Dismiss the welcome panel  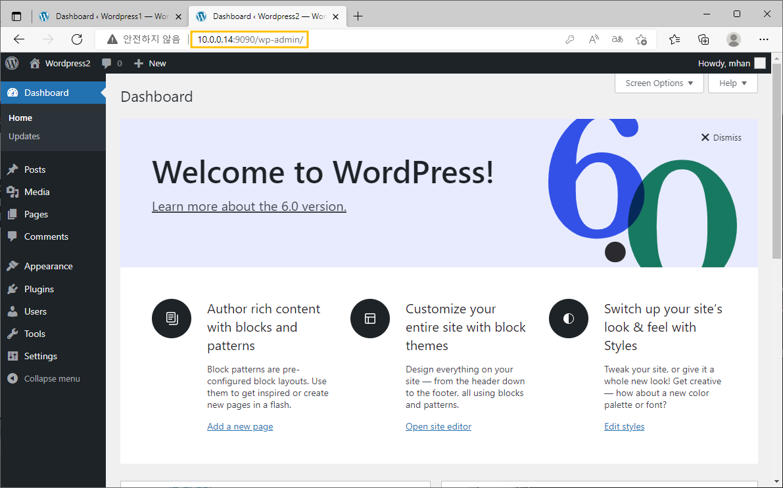coord(721,138)
